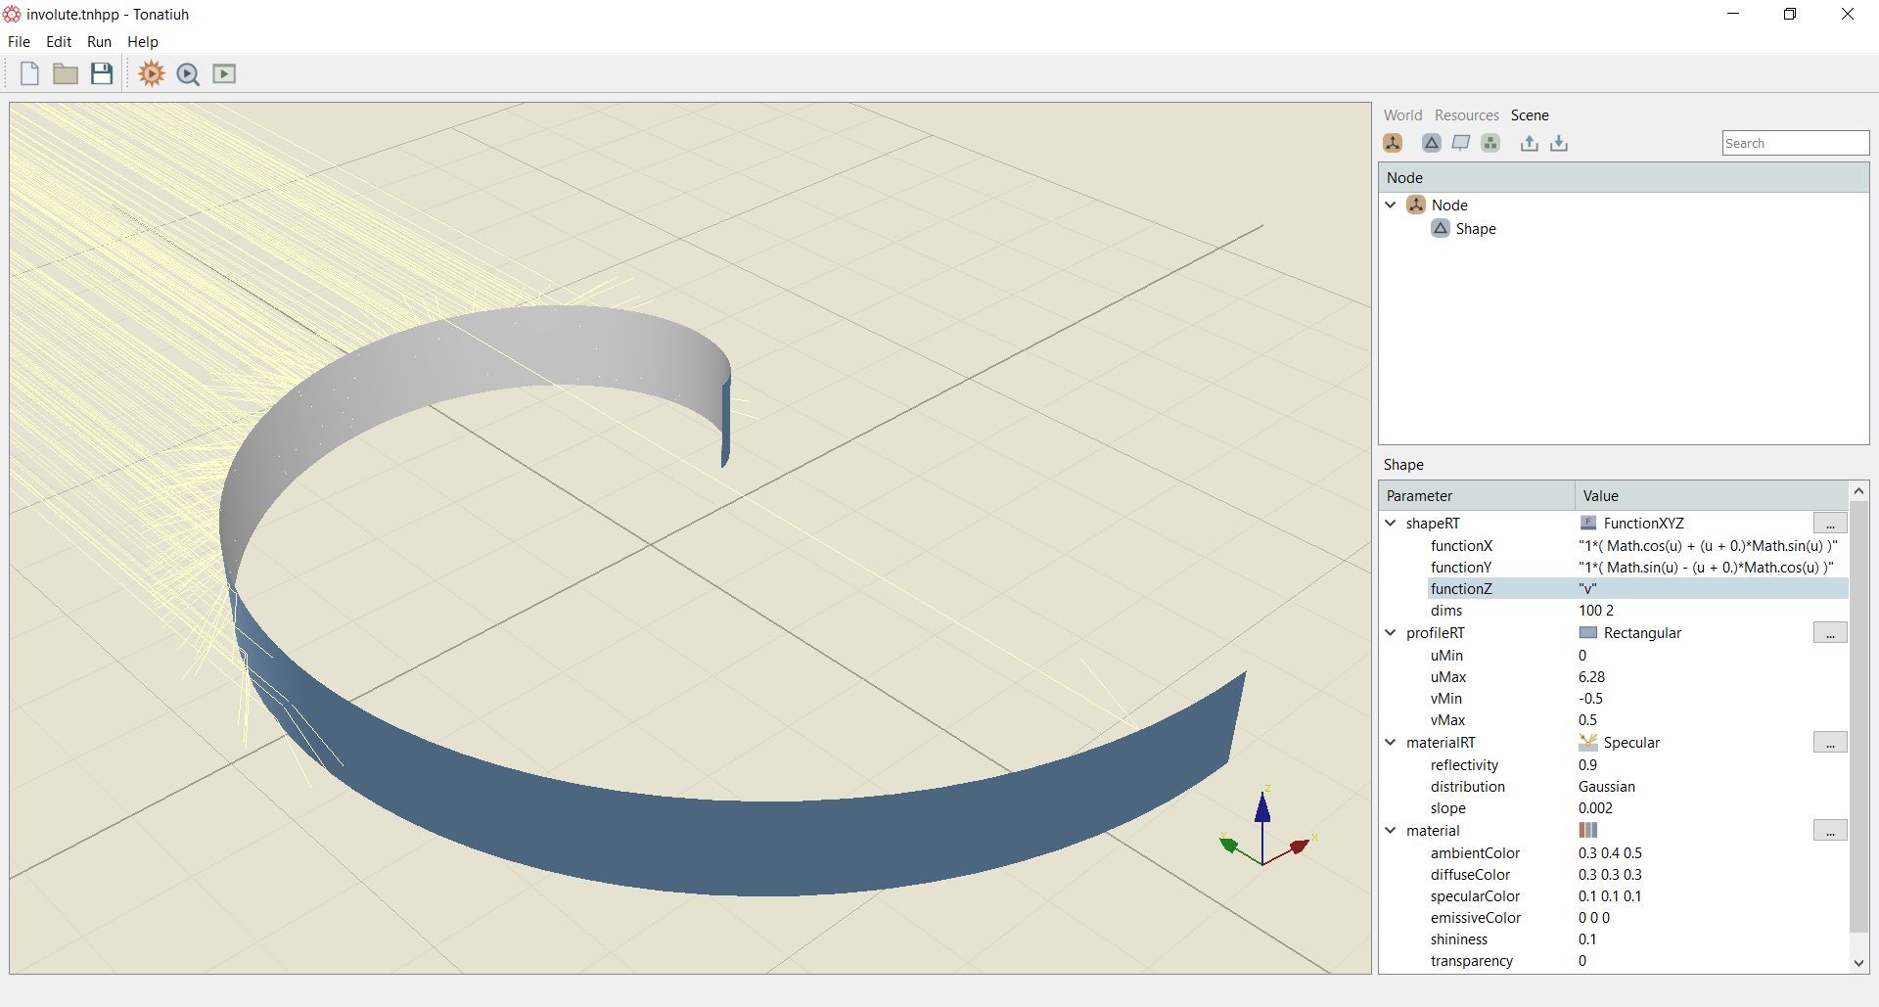This screenshot has height=1007, width=1879.
Task: Click the Search field in scene panel
Action: tap(1795, 143)
